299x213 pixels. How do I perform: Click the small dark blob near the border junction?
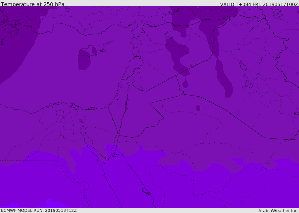pyautogui.click(x=185, y=84)
